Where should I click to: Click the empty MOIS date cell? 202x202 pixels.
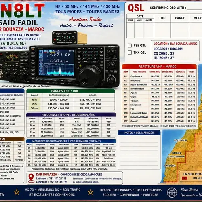click(139, 30)
